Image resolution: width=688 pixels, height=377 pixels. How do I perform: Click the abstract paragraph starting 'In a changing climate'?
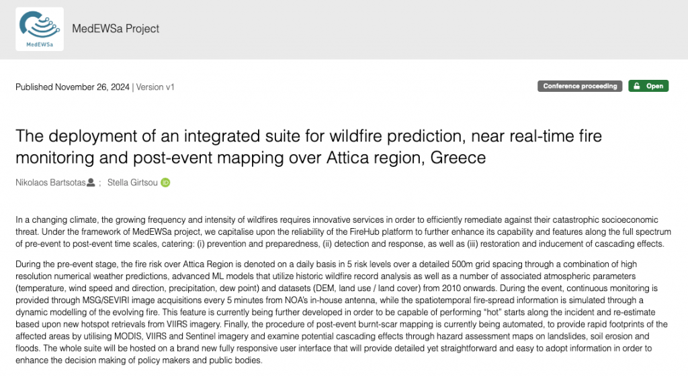coord(343,231)
